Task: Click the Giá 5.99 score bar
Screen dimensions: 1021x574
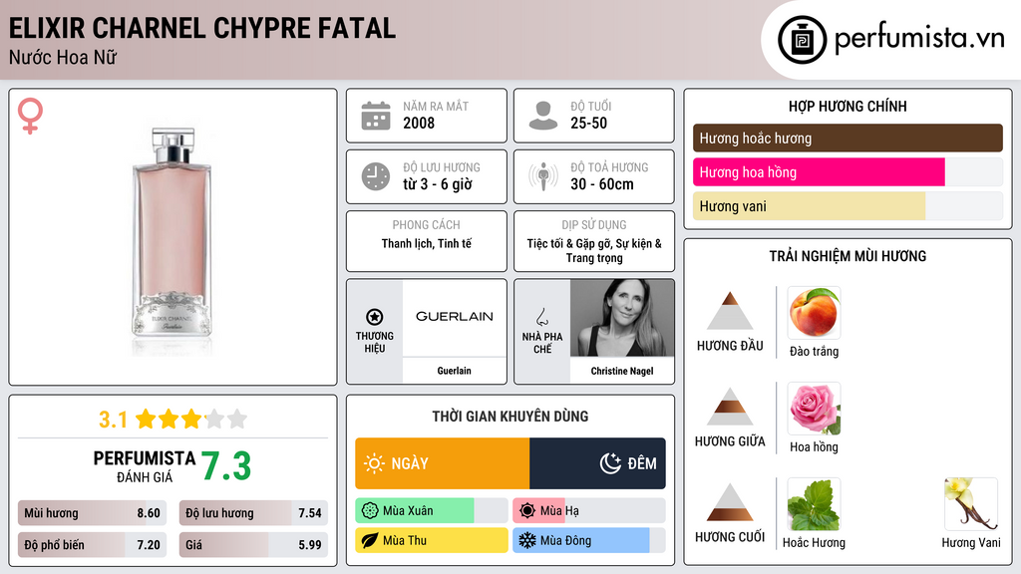Action: [253, 545]
